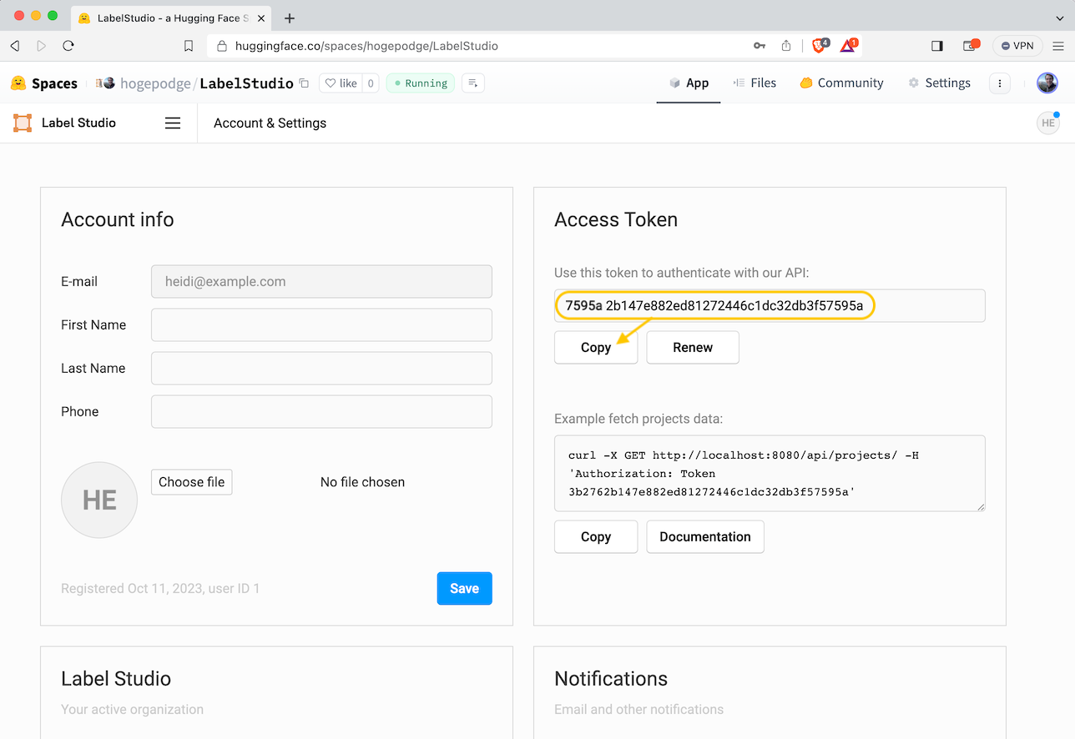Viewport: 1075px width, 739px height.
Task: Click the Brave Shields icon
Action: coord(819,46)
